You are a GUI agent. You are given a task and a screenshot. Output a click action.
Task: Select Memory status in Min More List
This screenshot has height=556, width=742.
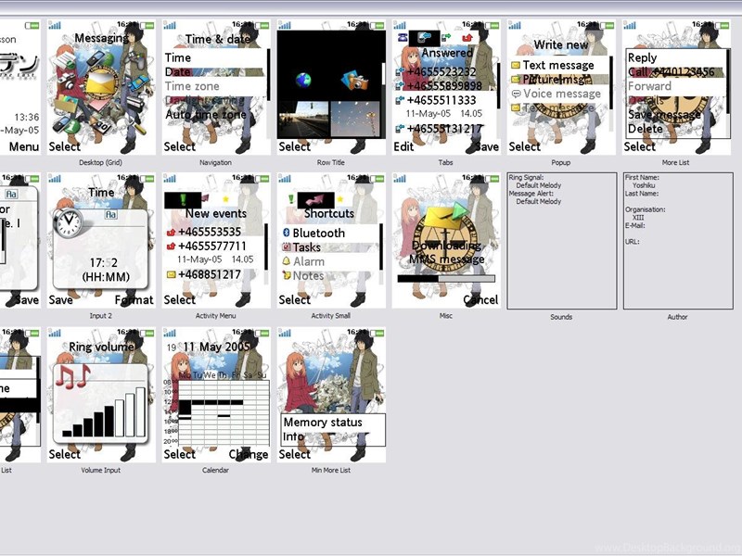click(323, 423)
